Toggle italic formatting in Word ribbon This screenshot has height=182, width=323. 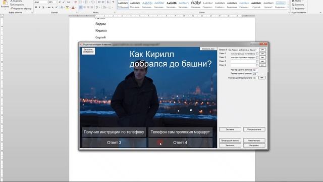tap(39, 7)
